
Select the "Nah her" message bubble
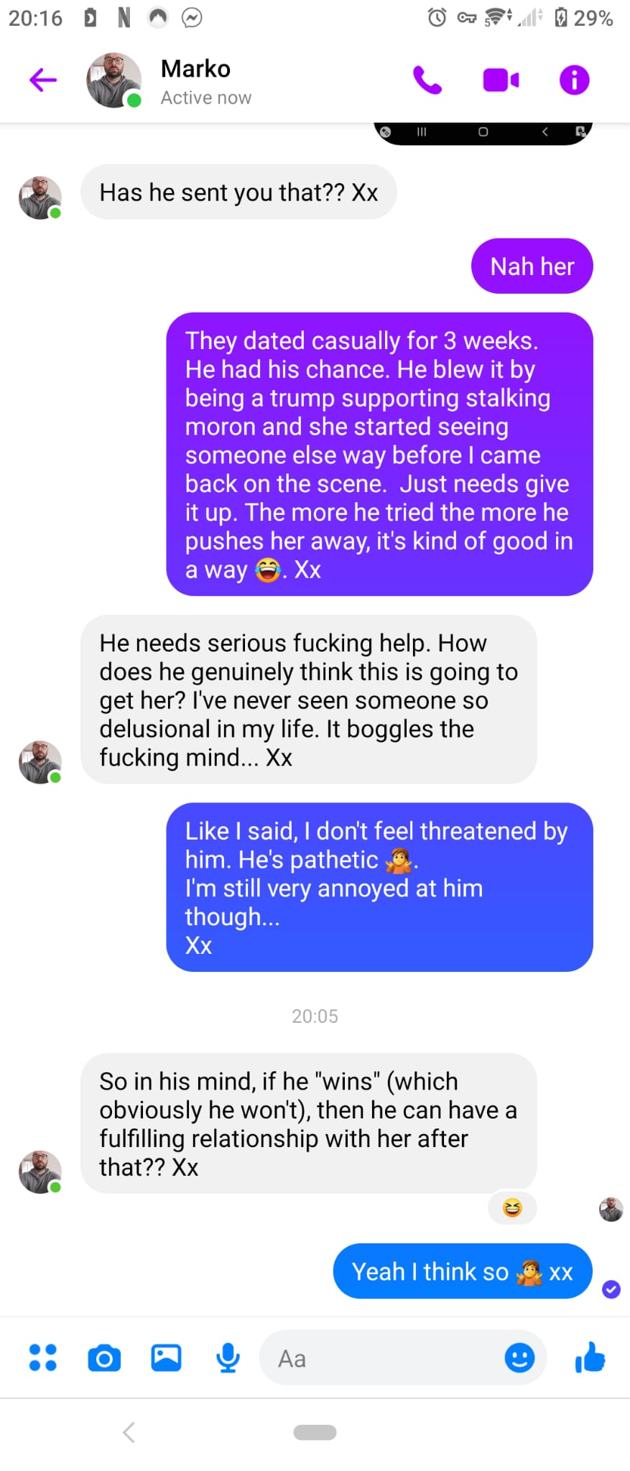pyautogui.click(x=532, y=266)
